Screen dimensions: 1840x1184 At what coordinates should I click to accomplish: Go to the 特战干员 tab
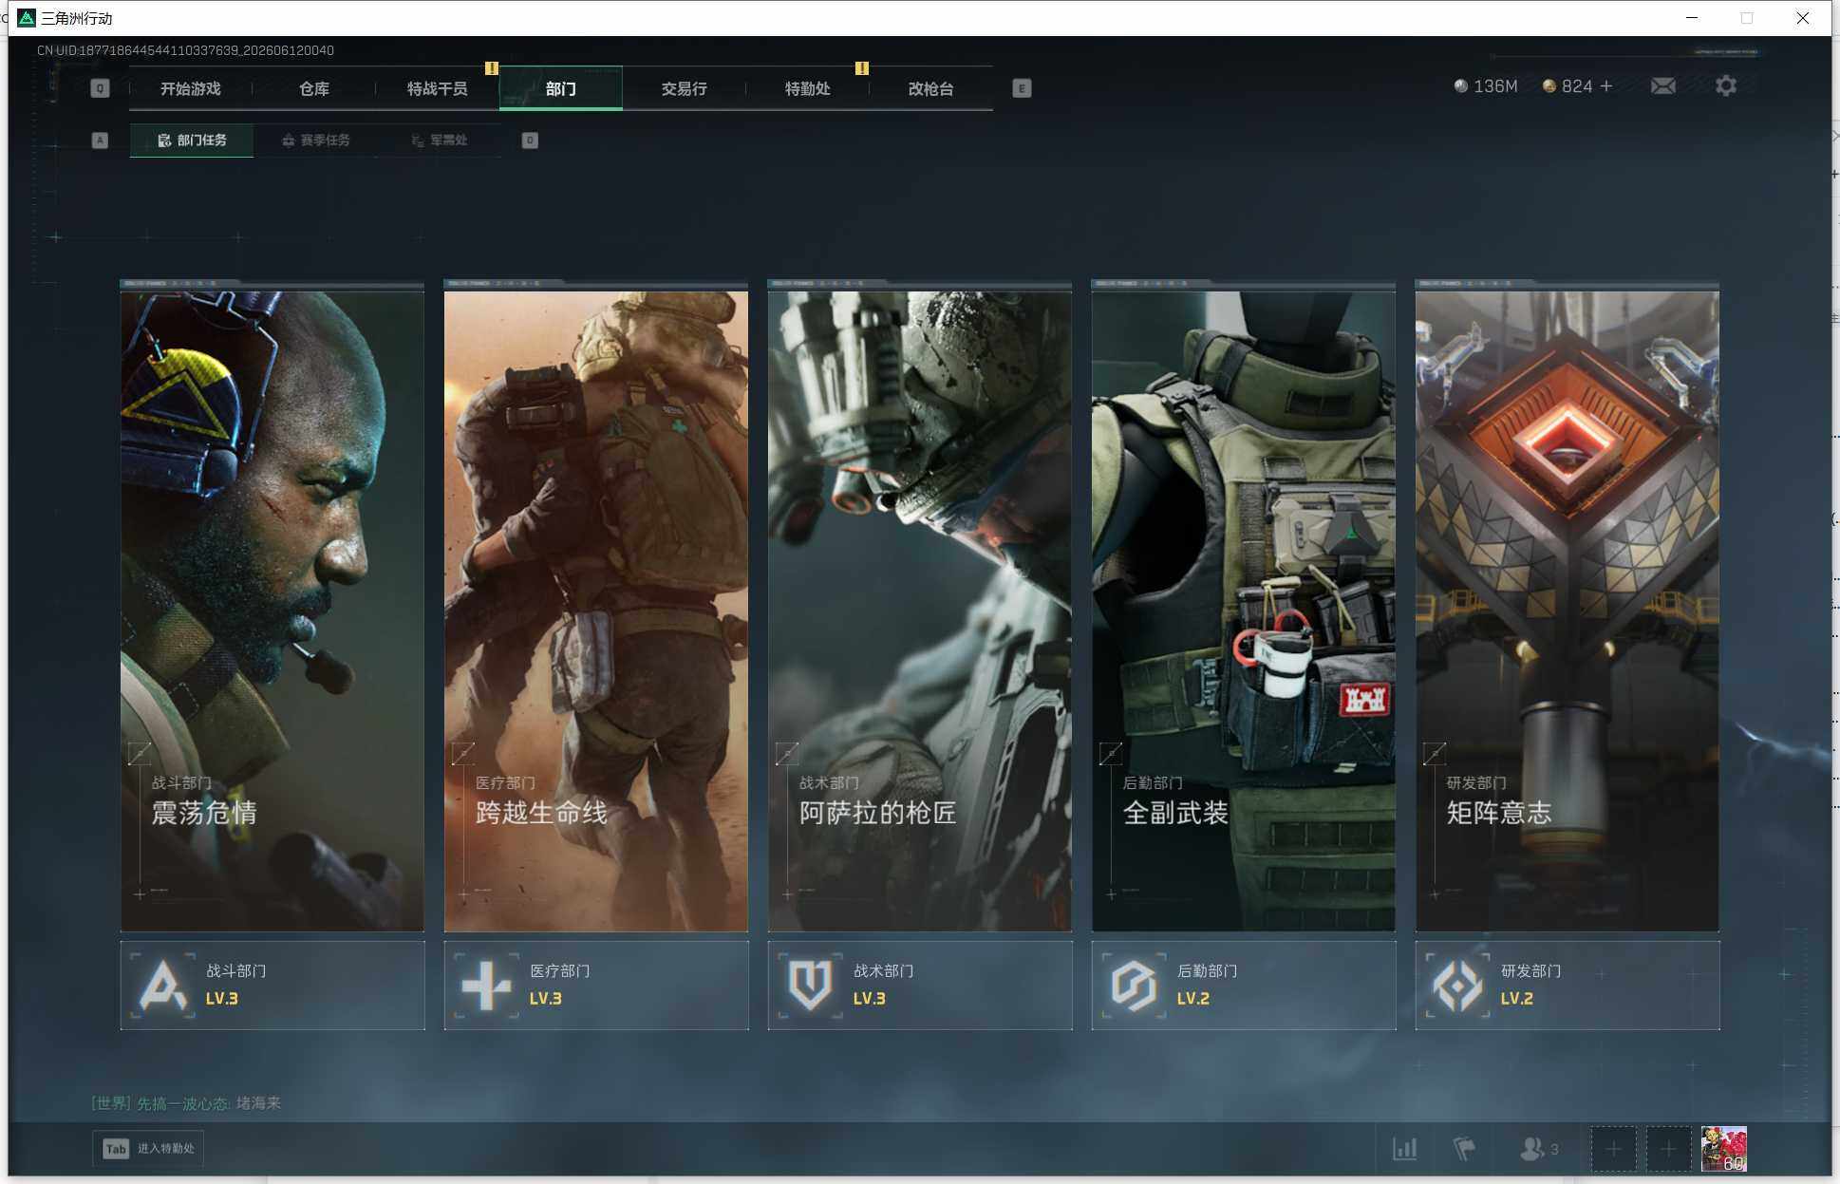point(437,88)
